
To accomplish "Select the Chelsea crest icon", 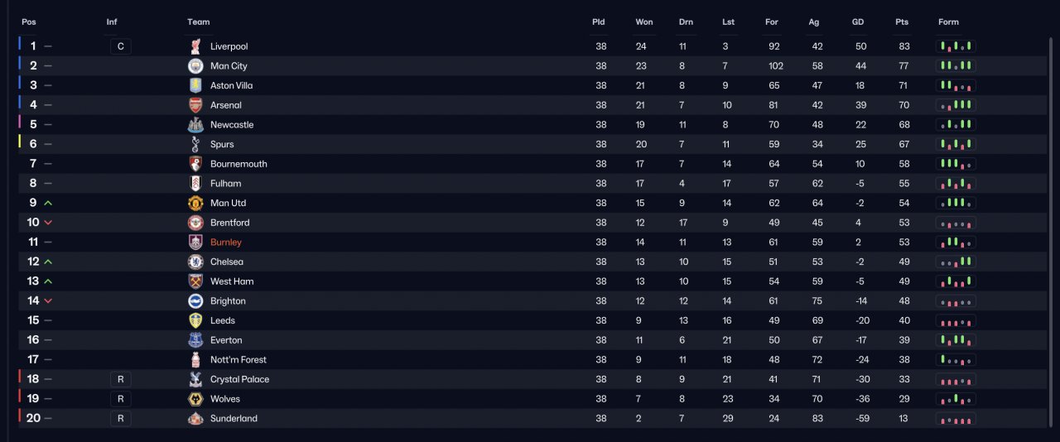I will 195,262.
